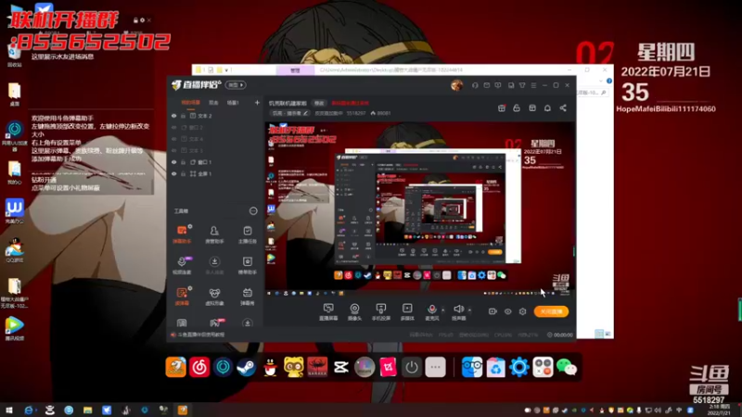Click the download-arrow tool in middle toolbox row
Screen dimensions: 742x417
coord(214,265)
